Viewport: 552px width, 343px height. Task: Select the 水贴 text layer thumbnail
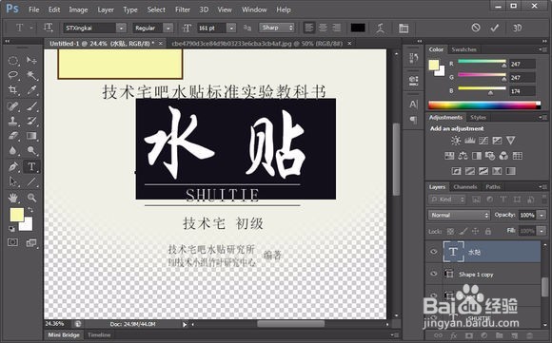[x=453, y=252]
